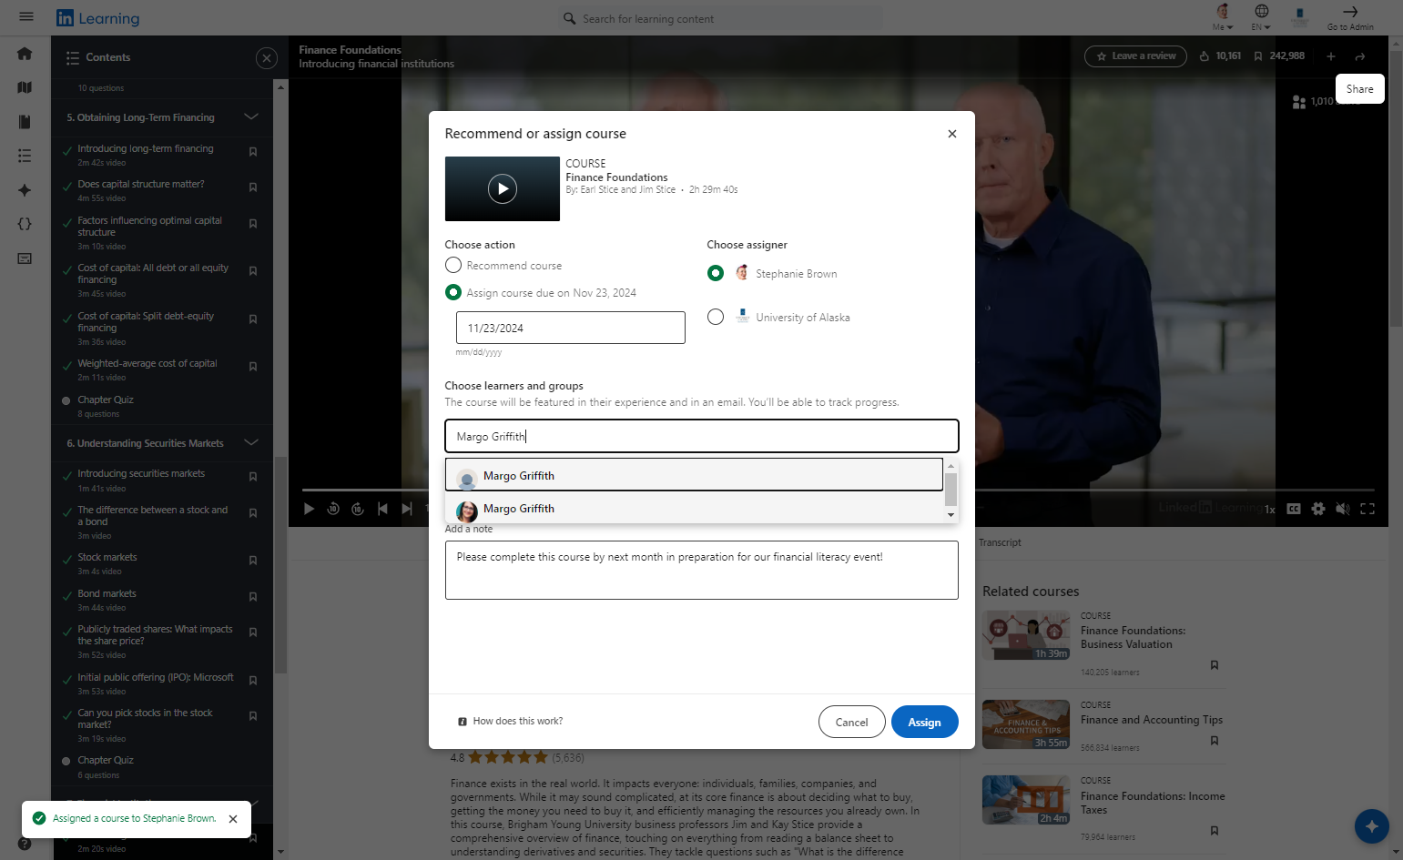Play the course preview thumbnail in dialog
This screenshot has width=1403, height=860.
[x=503, y=188]
